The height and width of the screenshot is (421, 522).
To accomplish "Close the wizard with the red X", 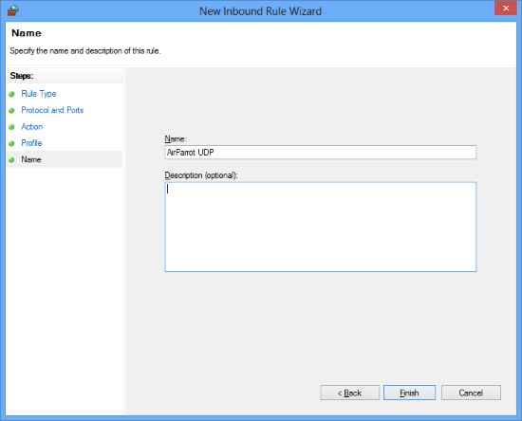I will click(505, 8).
